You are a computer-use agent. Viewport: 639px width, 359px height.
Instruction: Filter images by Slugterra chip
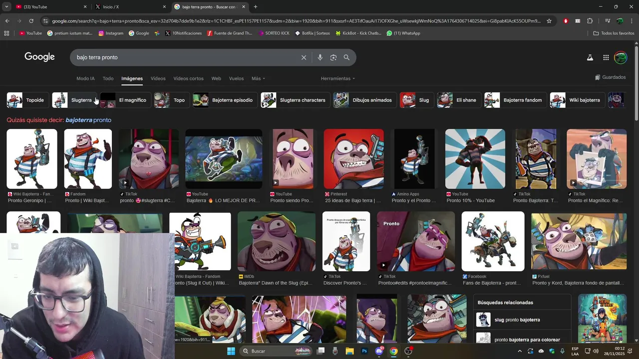point(74,100)
